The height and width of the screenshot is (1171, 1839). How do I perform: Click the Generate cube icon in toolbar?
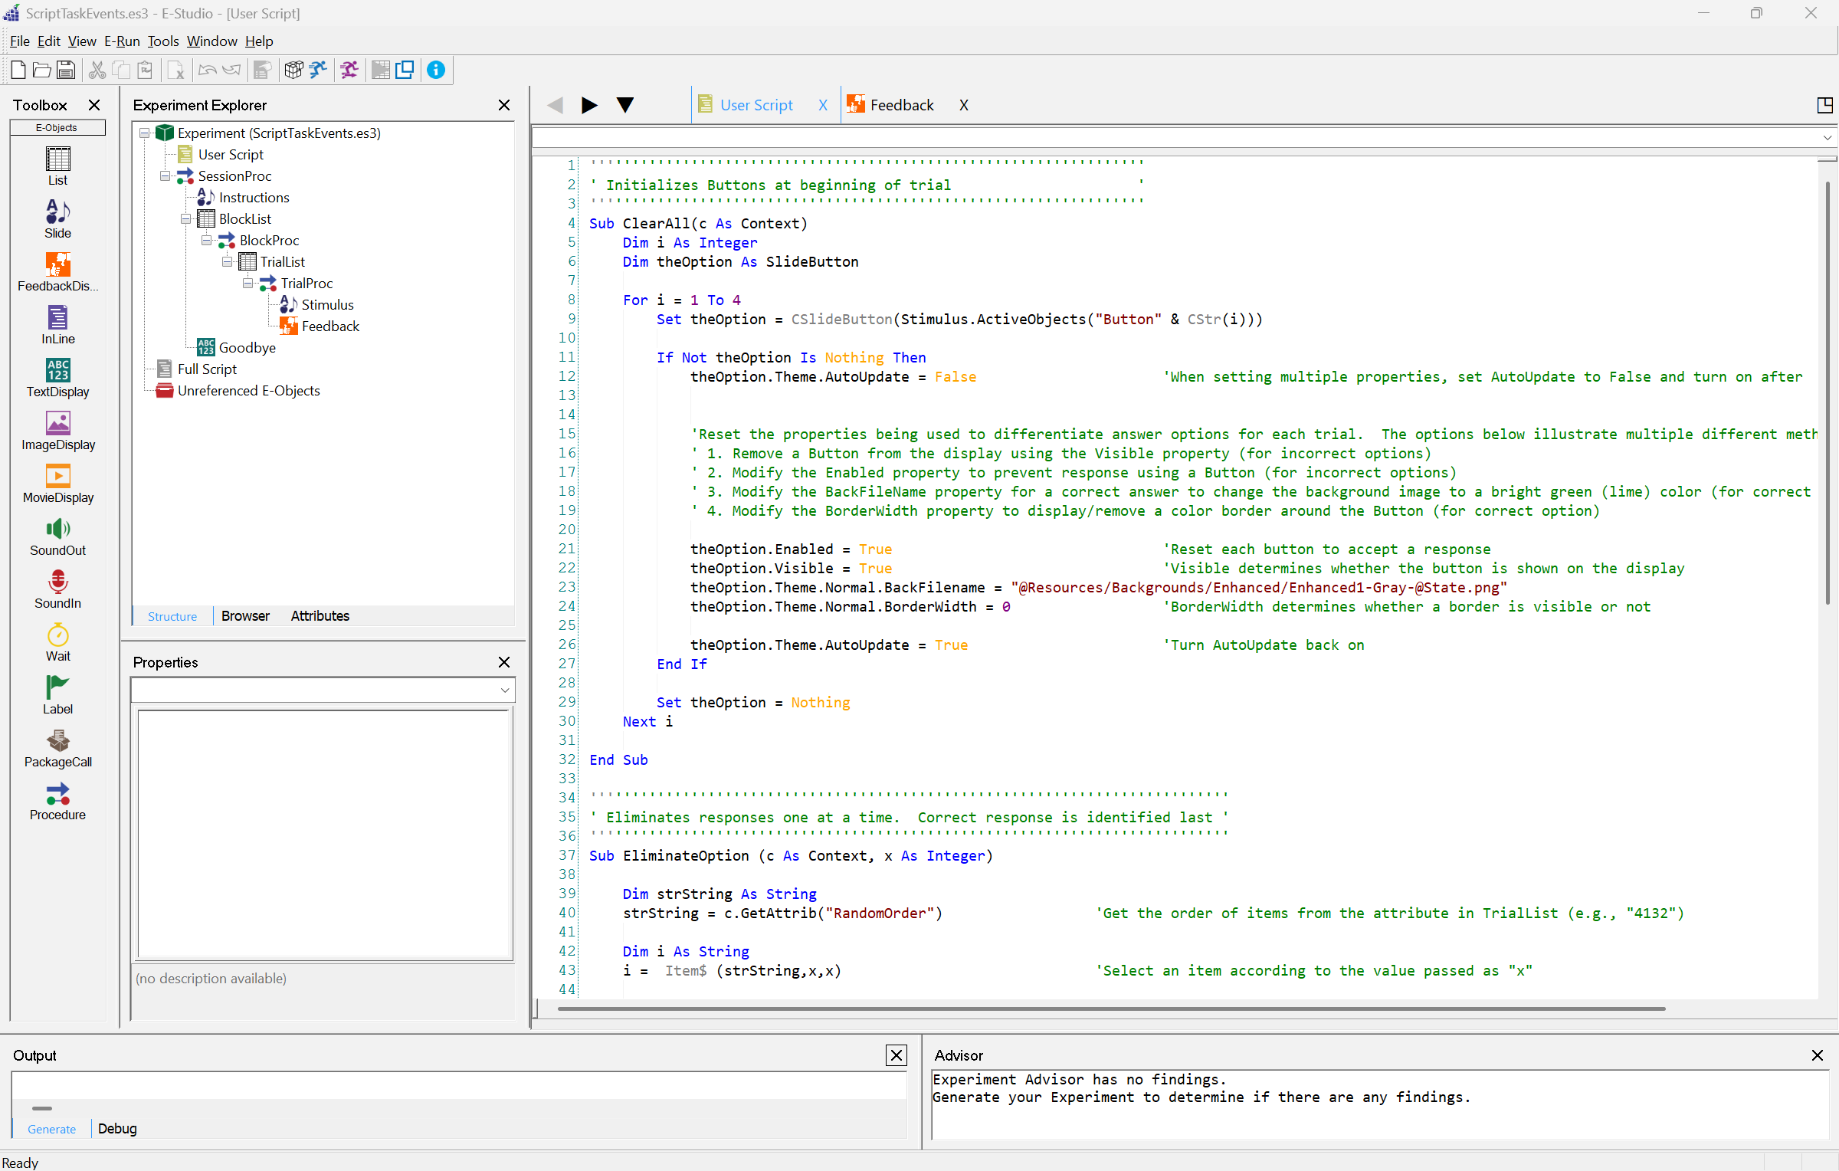tap(293, 71)
